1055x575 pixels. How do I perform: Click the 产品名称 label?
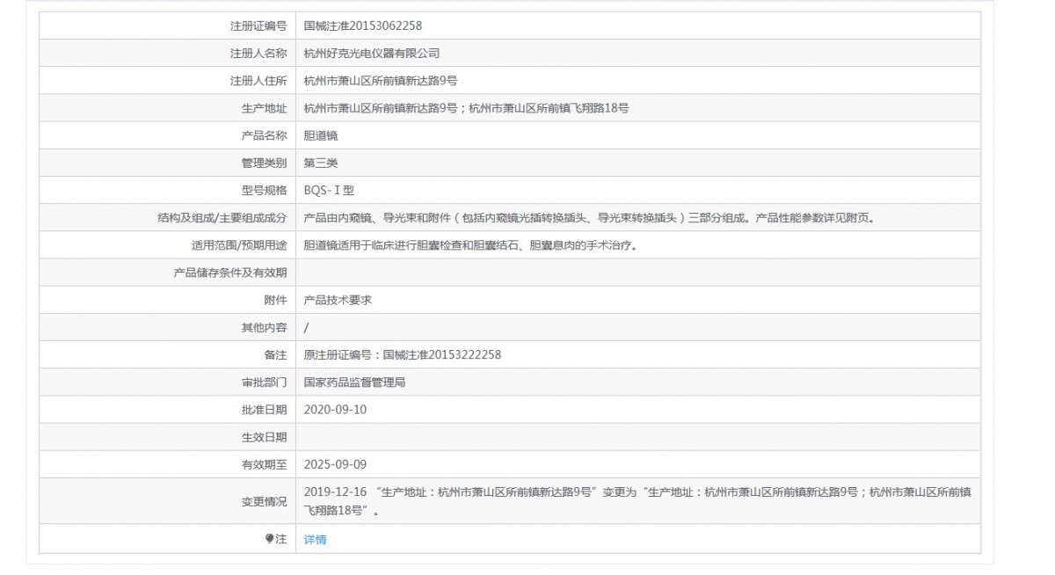click(265, 135)
